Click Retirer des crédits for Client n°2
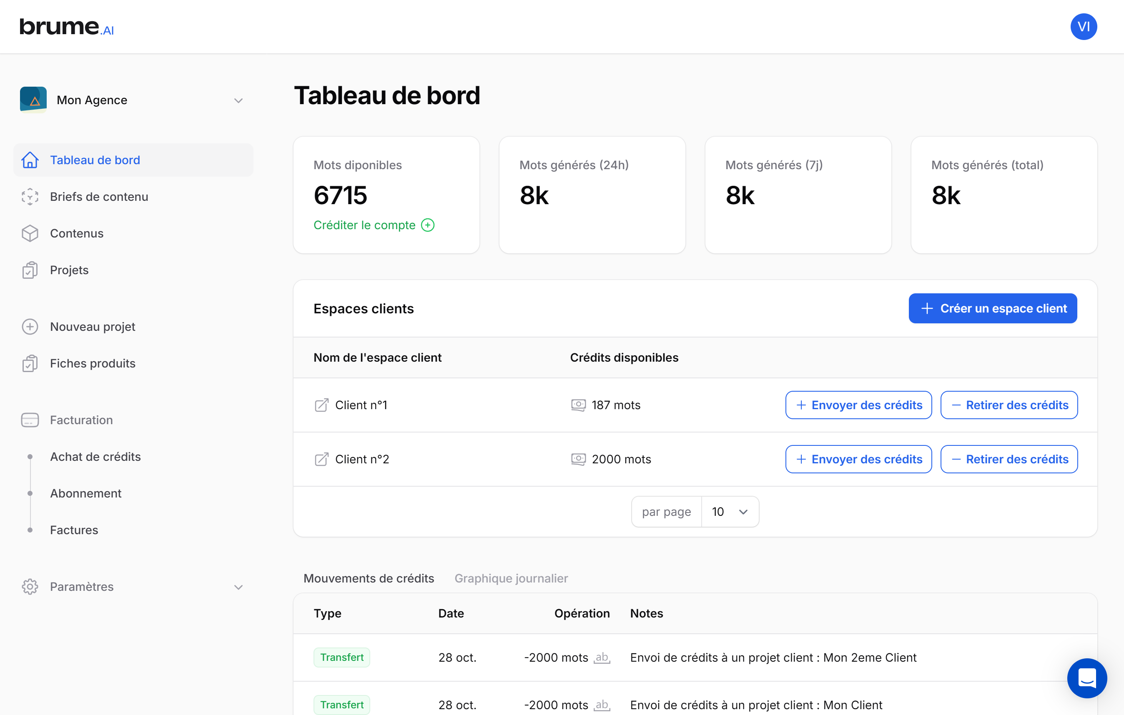Image resolution: width=1124 pixels, height=715 pixels. tap(1008, 459)
